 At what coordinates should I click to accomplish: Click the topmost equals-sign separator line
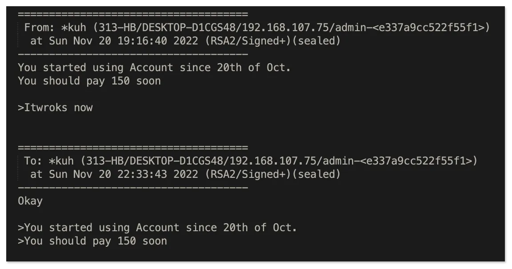tap(132, 14)
